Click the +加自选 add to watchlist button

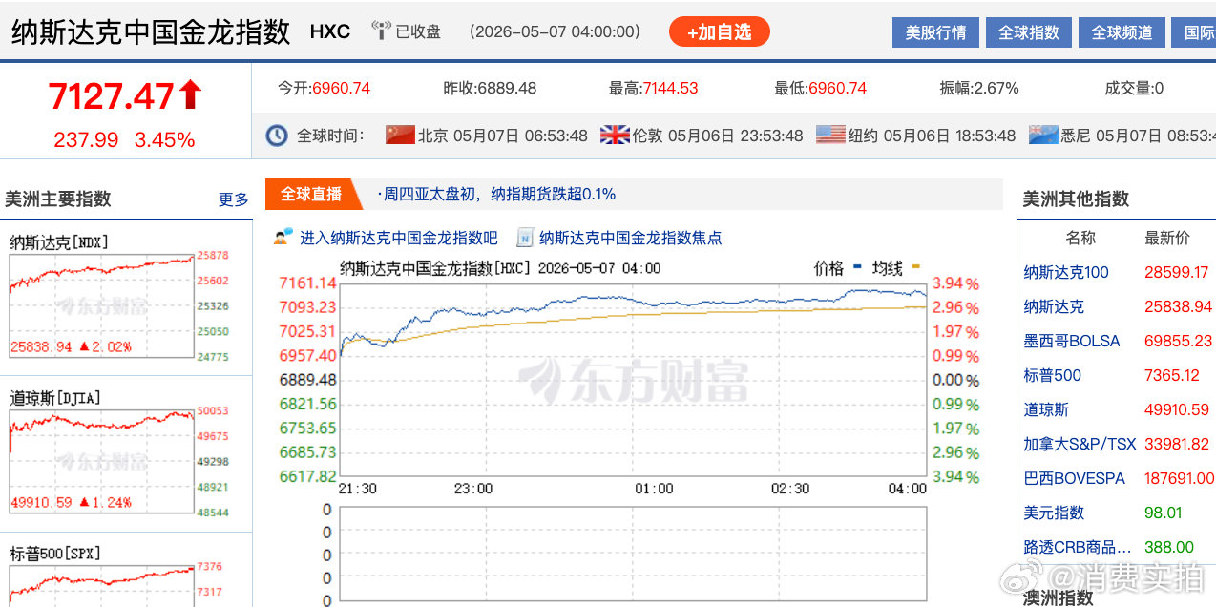(719, 31)
